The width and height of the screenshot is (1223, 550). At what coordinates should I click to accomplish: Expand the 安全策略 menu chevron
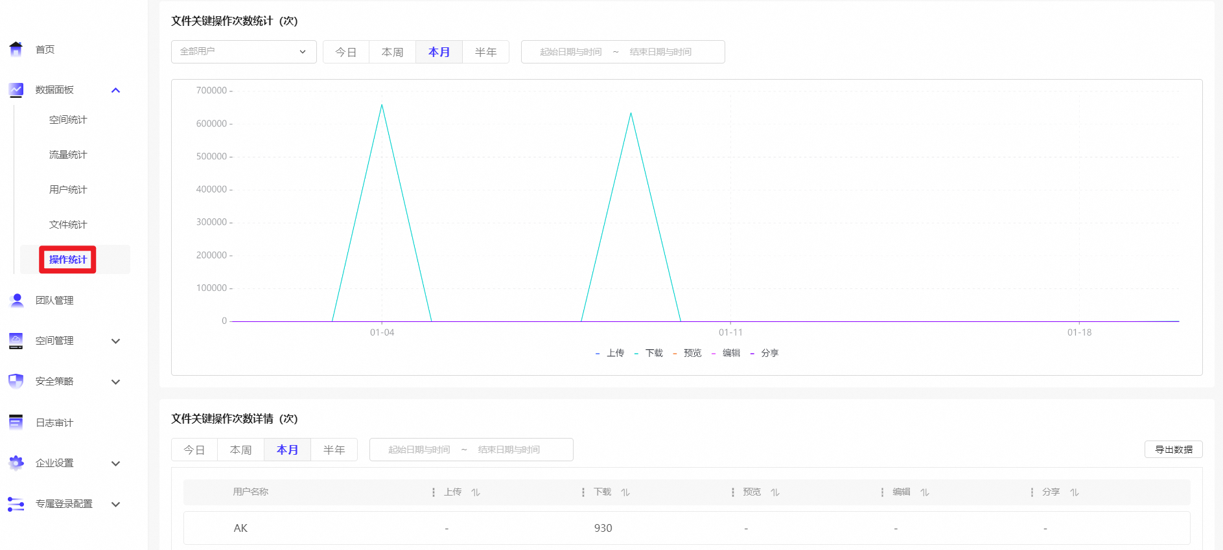116,382
